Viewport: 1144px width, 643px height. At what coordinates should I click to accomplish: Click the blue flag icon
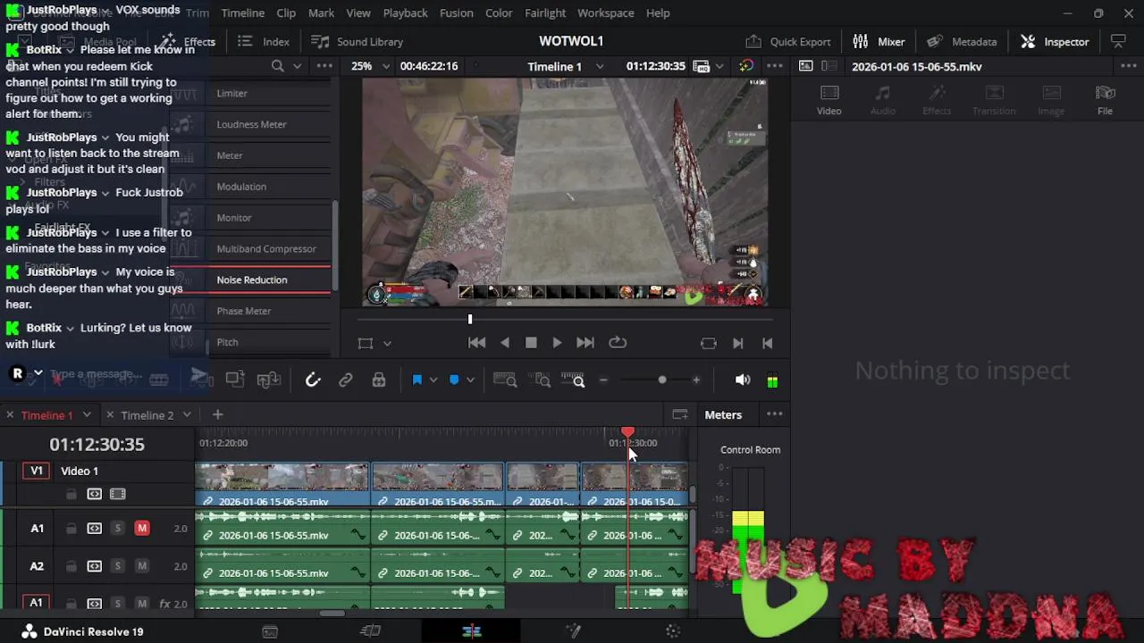click(x=416, y=380)
